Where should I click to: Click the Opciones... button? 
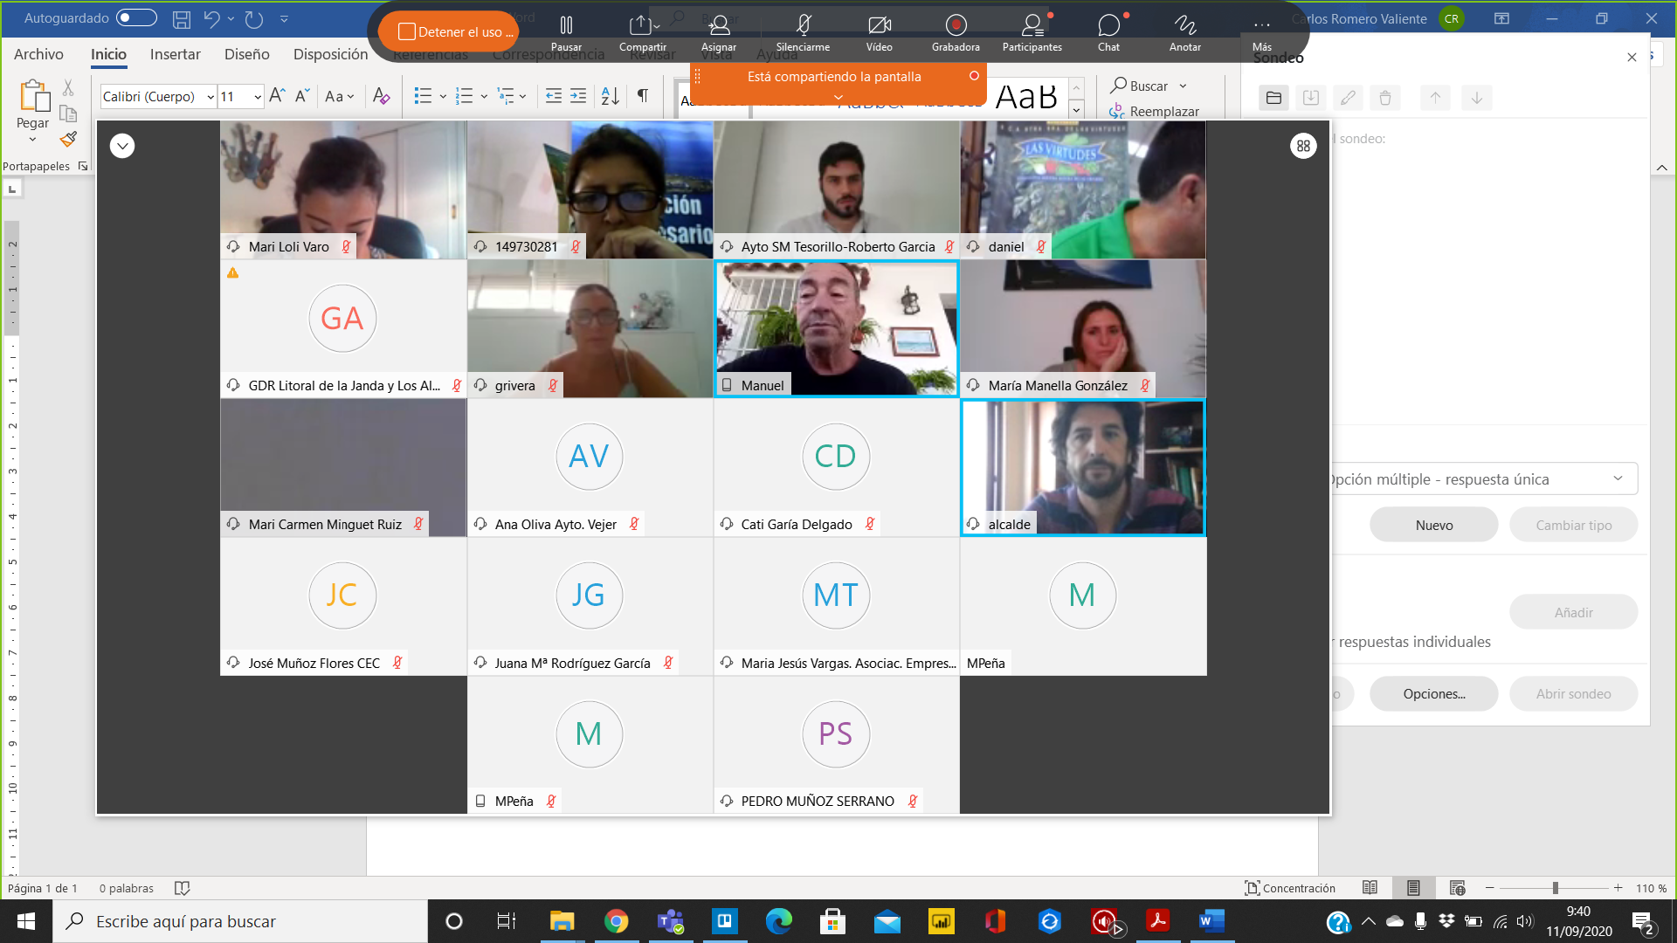click(1433, 693)
